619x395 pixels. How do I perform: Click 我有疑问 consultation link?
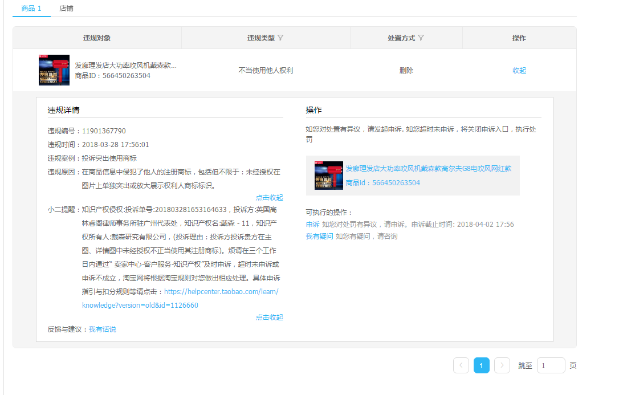click(319, 236)
